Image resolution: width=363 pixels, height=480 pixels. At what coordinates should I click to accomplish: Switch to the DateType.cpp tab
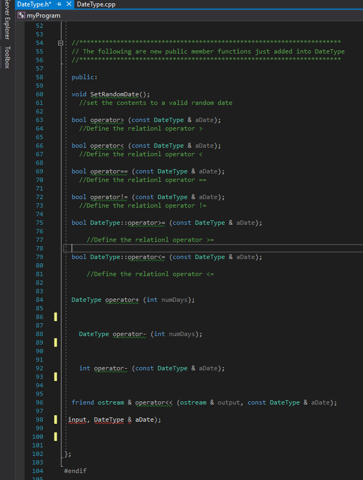click(96, 4)
